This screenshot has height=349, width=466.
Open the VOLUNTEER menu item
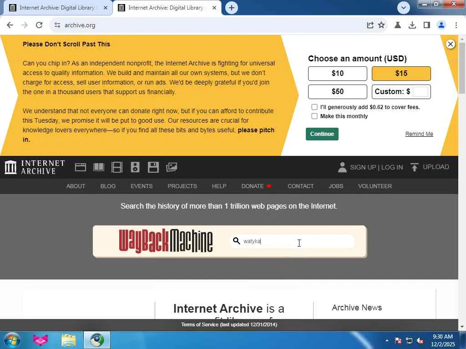pyautogui.click(x=375, y=186)
